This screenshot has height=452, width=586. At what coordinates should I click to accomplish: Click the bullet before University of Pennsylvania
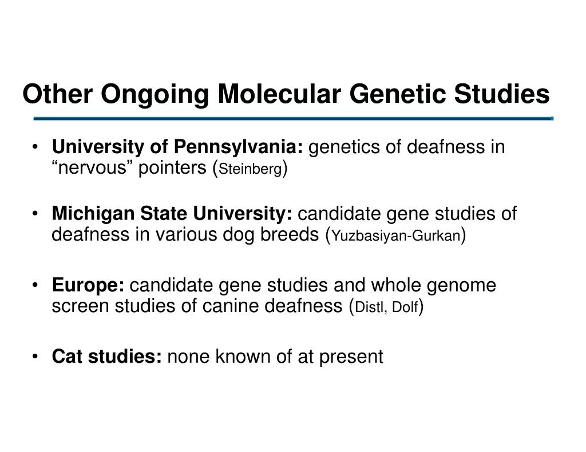pos(35,147)
